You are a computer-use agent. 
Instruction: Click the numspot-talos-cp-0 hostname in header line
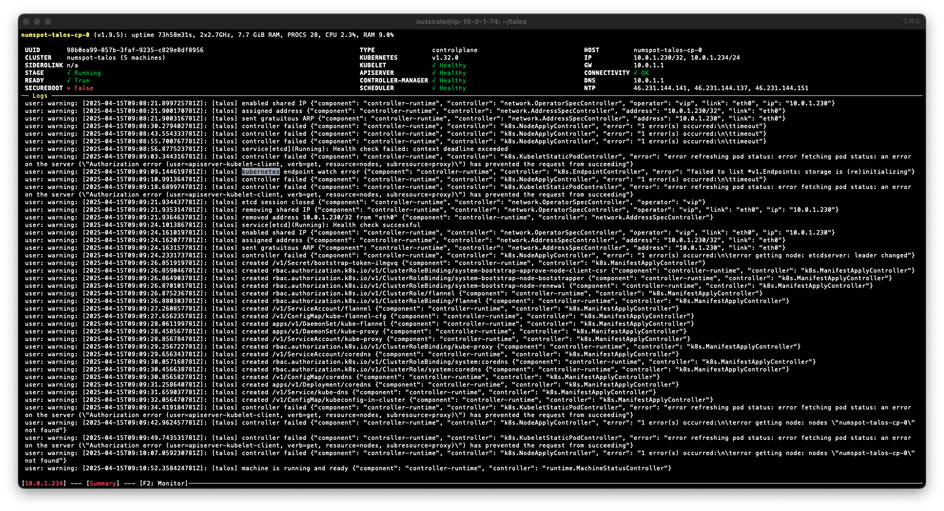point(55,35)
